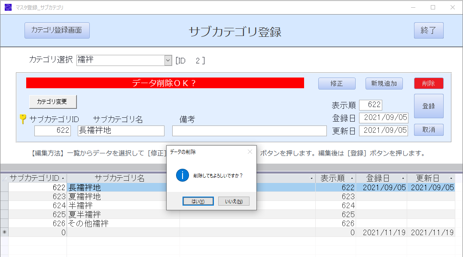This screenshot has width=463, height=257.
Task: Cancel deletion with いいえ(N) button
Action: (234, 201)
